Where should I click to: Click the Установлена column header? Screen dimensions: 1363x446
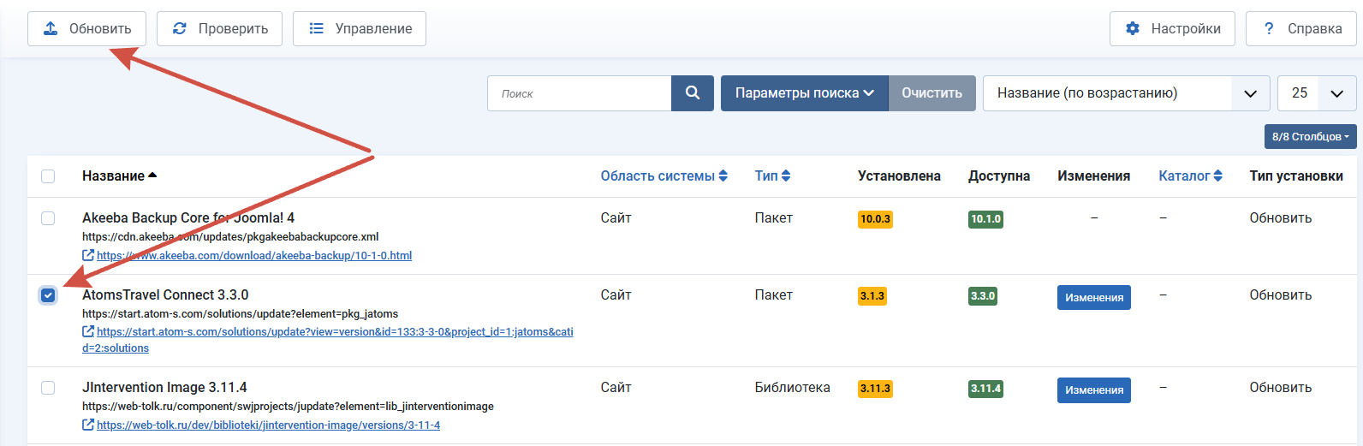tap(899, 175)
